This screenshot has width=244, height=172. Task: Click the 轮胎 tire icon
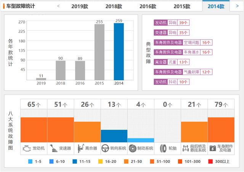(x=163, y=148)
